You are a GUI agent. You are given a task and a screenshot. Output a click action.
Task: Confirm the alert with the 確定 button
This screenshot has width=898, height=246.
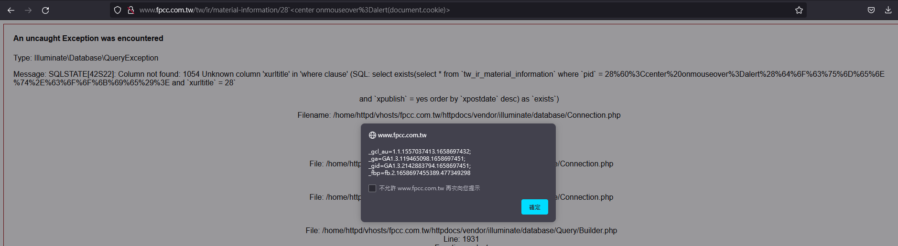tap(535, 207)
